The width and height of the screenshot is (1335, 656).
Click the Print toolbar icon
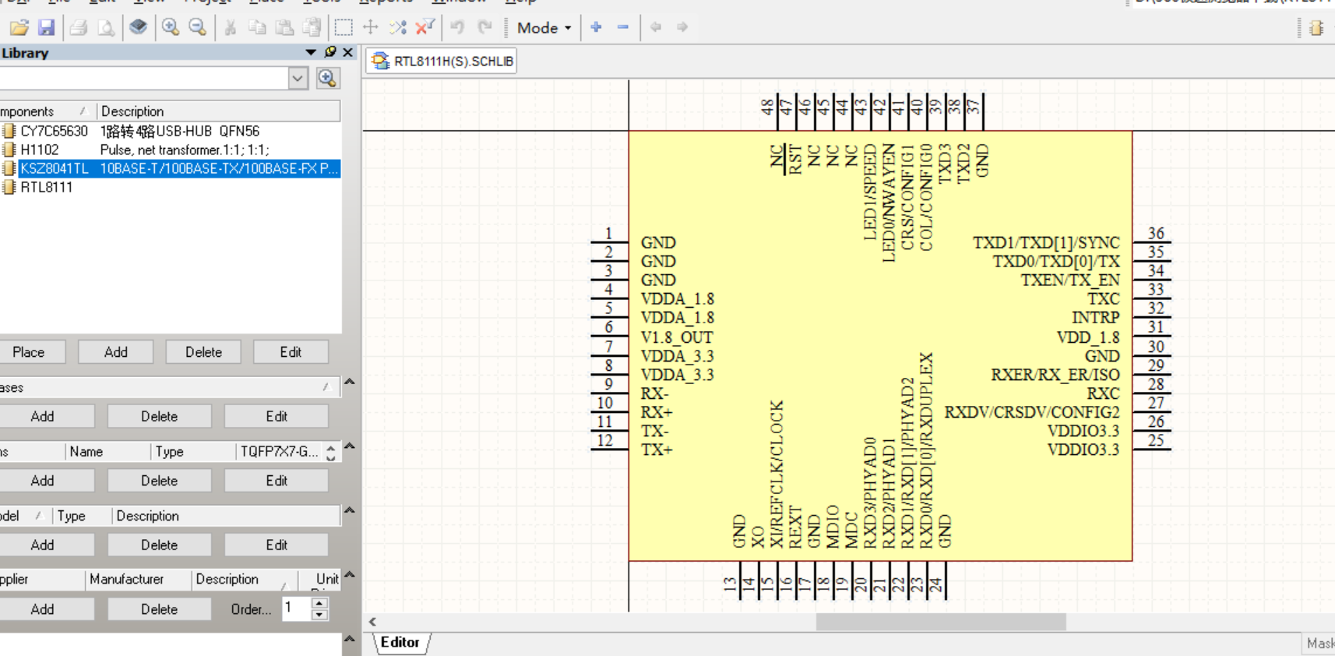point(78,28)
